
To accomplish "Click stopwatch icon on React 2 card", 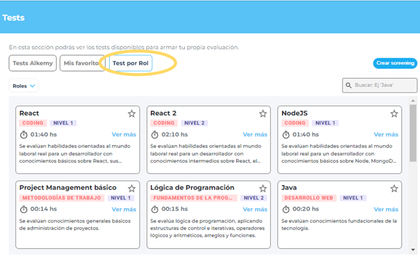I will [x=155, y=134].
